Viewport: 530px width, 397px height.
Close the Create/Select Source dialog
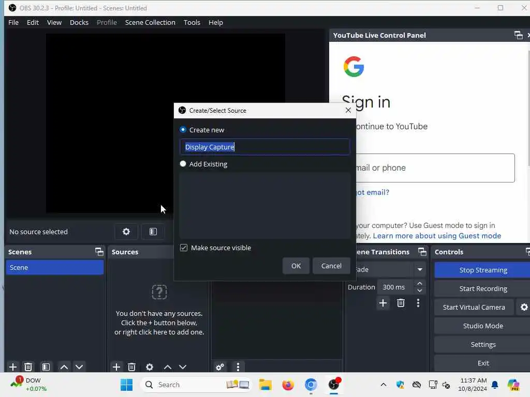point(348,111)
